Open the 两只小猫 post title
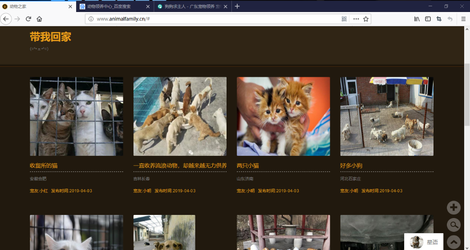470x250 pixels. pos(248,166)
